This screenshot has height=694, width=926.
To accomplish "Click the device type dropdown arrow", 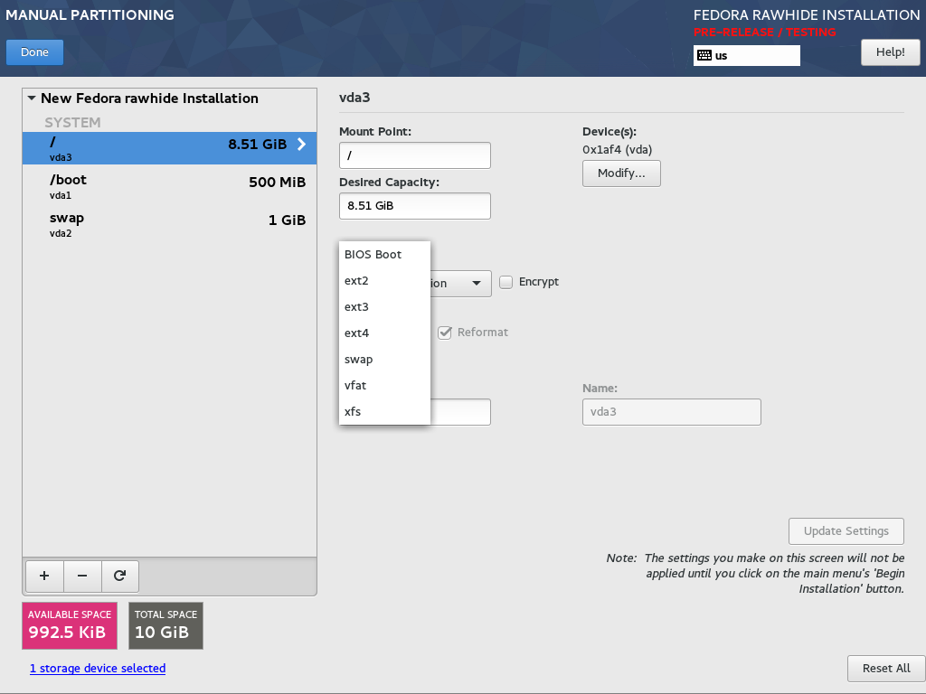I will (476, 283).
